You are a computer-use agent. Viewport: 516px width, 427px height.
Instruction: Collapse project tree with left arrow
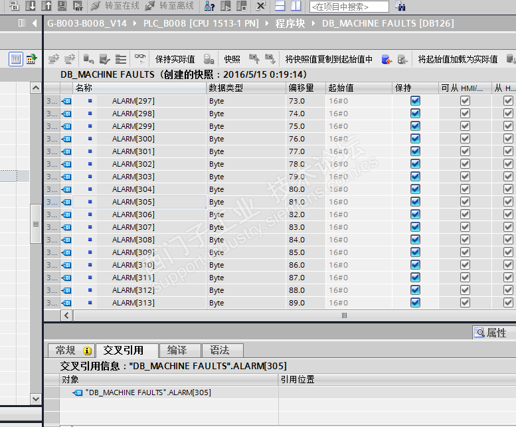point(35,23)
